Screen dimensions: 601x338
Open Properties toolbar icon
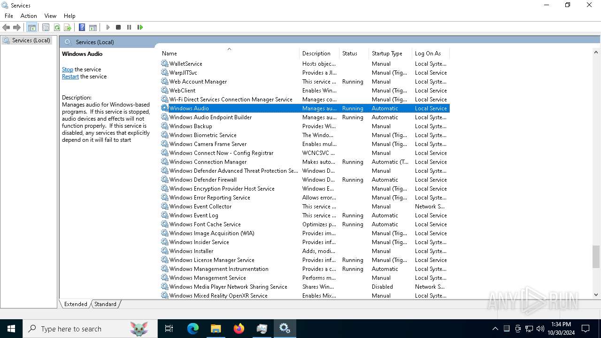pyautogui.click(x=46, y=27)
